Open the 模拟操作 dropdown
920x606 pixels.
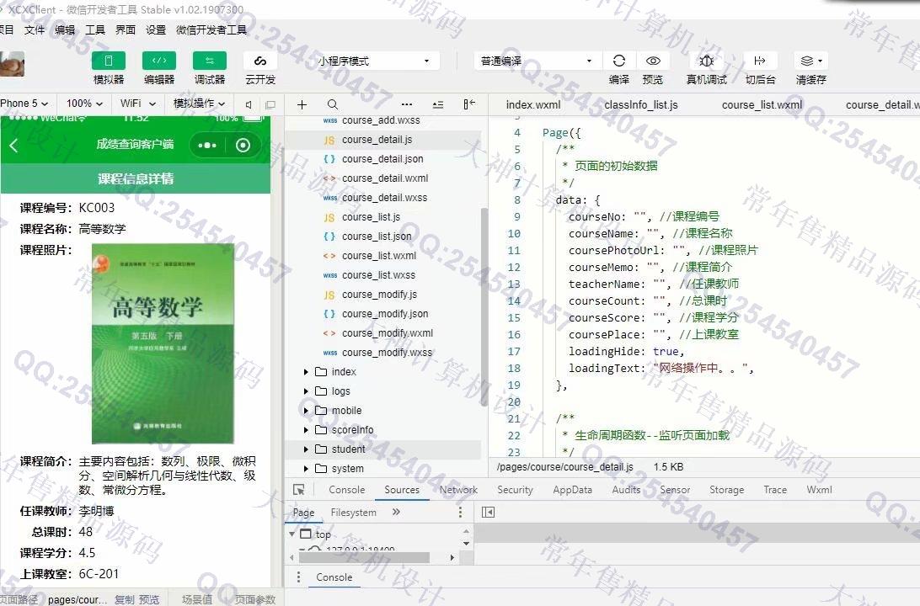(199, 104)
